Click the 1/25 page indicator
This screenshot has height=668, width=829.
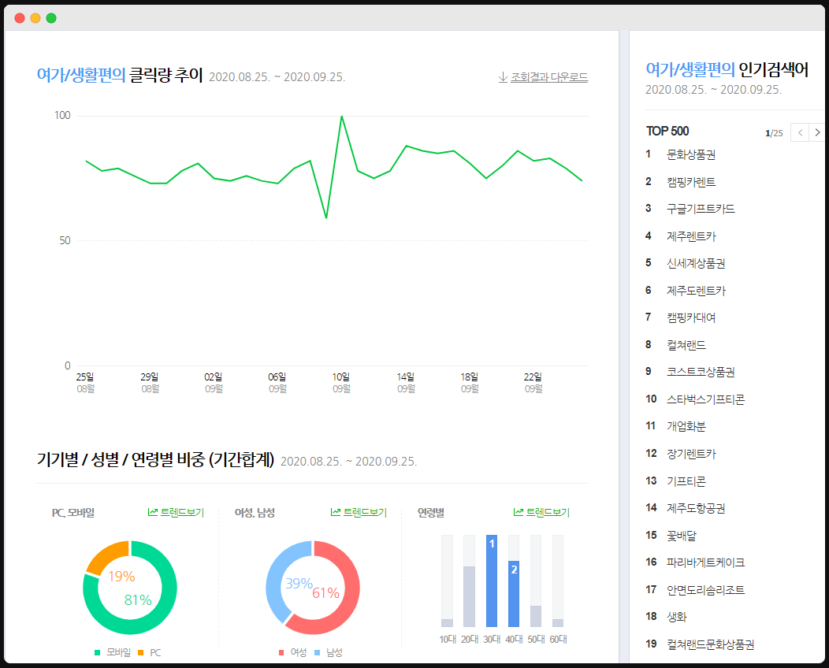[774, 133]
